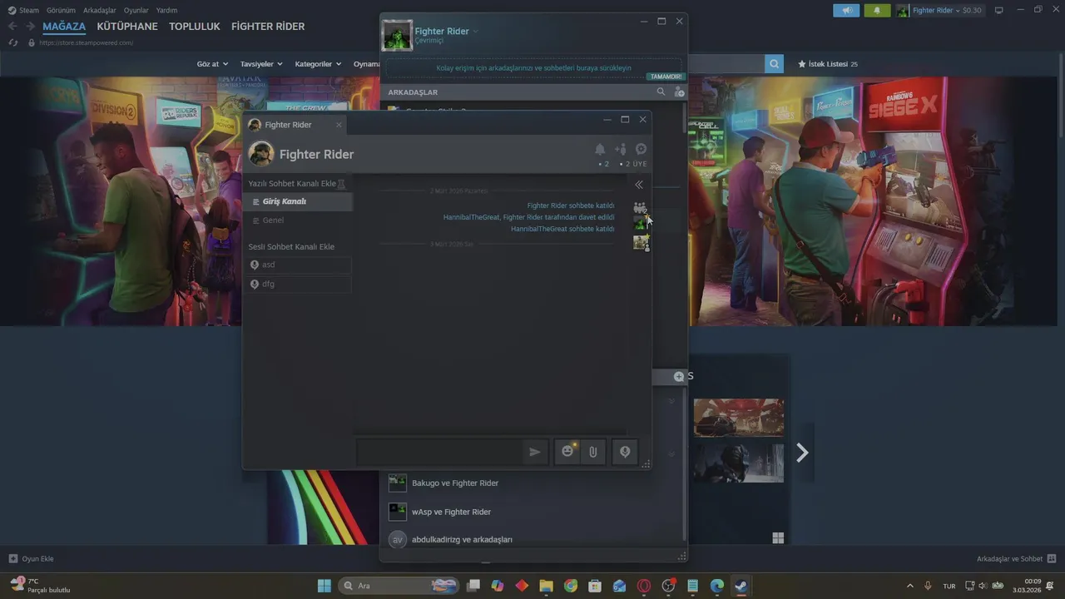1065x599 pixels.
Task: Open status dropdown next to Fighter Rider in friends window
Action: [x=476, y=32]
